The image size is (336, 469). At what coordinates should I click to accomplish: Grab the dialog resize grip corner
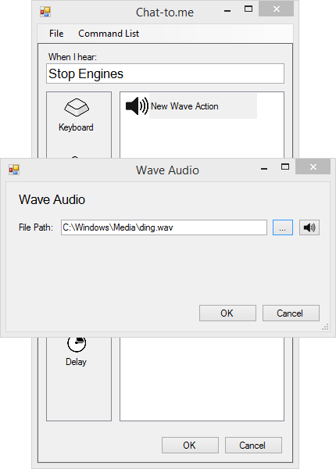tap(325, 327)
